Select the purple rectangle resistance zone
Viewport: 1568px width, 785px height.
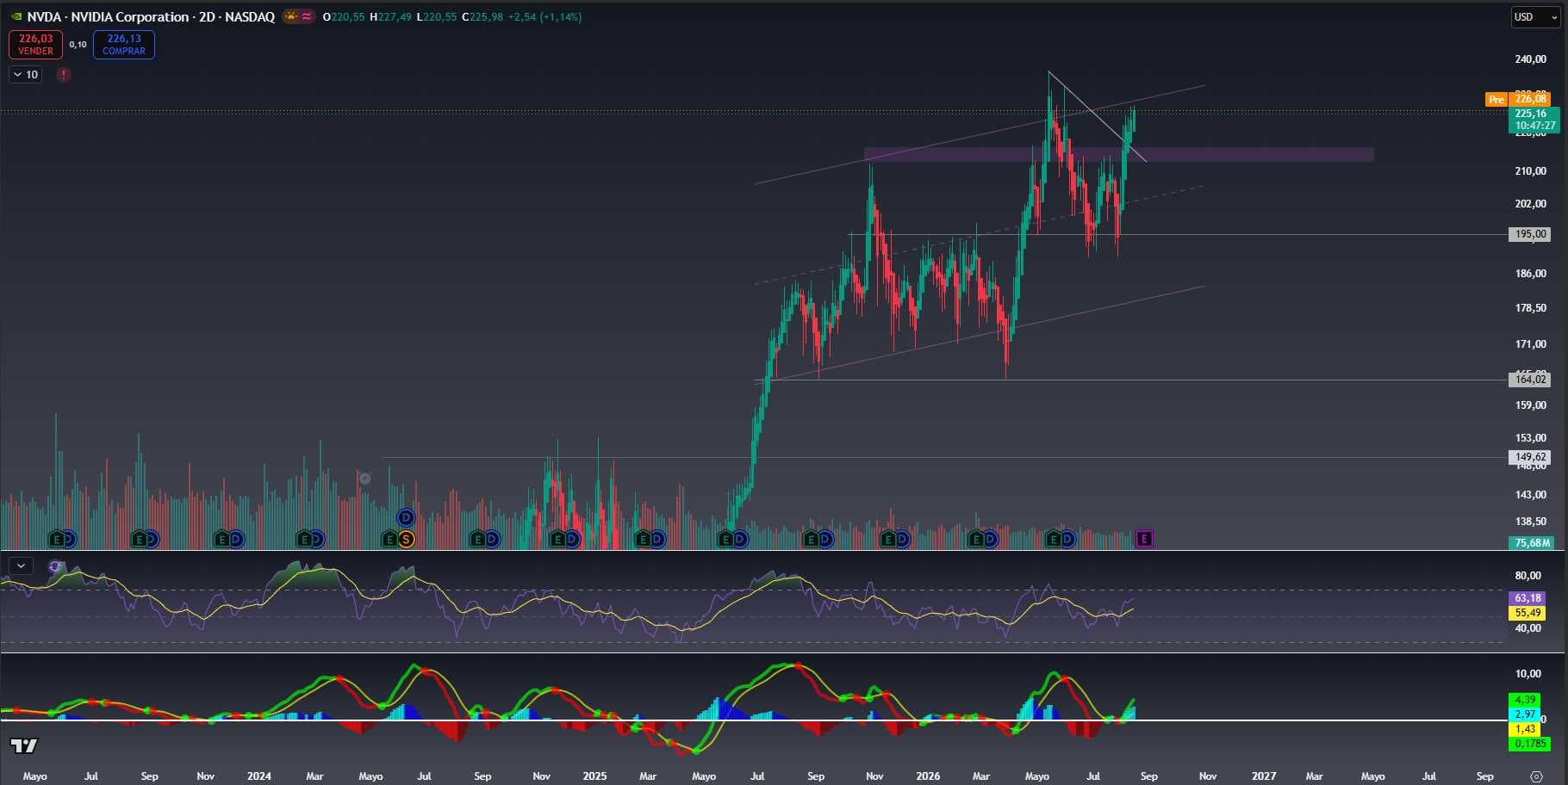[1118, 155]
